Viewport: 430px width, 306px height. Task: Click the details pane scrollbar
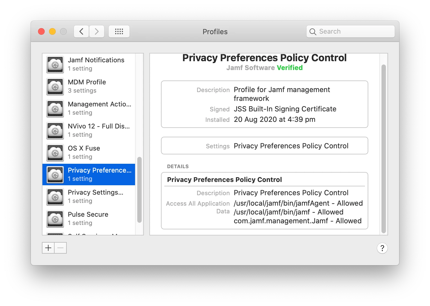pyautogui.click(x=384, y=149)
